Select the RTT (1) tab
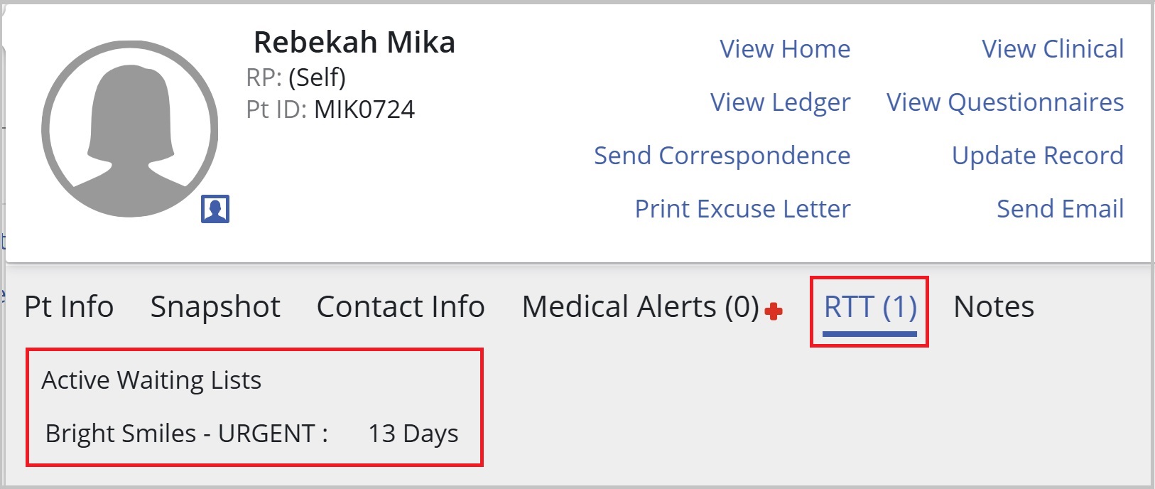Screen dimensions: 1155x489 (870, 307)
